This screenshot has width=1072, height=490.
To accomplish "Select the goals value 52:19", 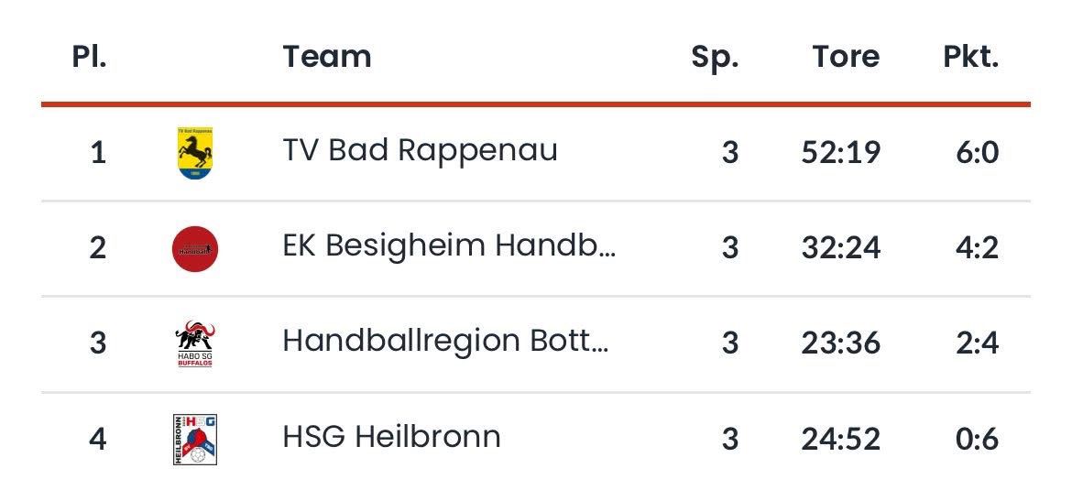I will click(x=841, y=152).
